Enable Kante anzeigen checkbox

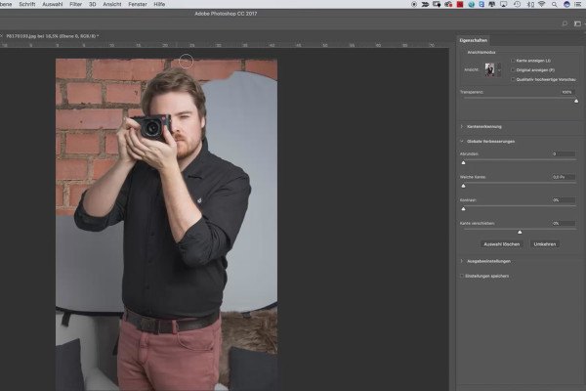tap(513, 61)
